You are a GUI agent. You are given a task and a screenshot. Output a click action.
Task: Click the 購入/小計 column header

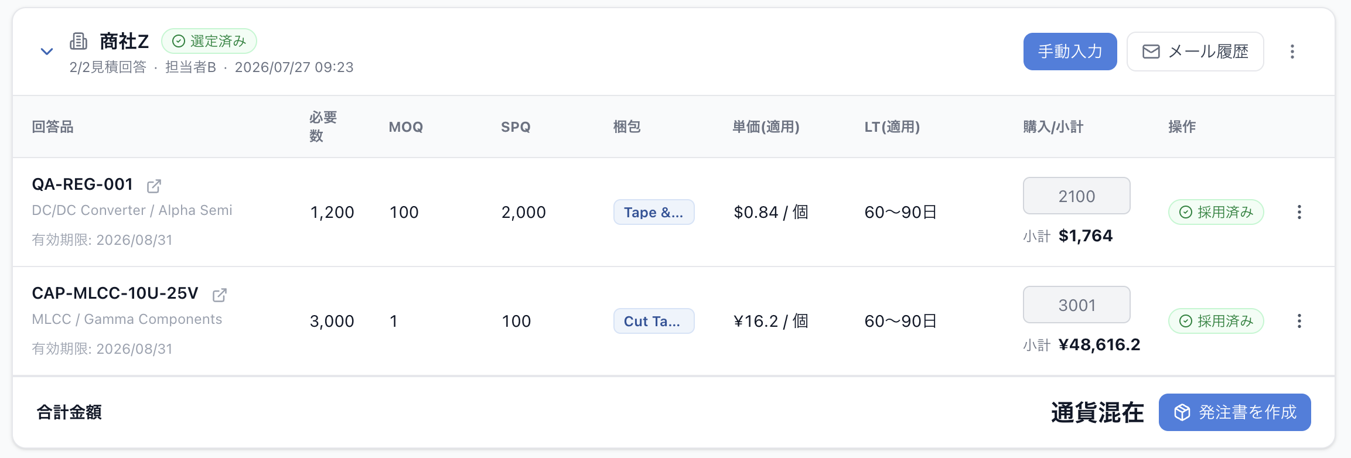(1053, 127)
